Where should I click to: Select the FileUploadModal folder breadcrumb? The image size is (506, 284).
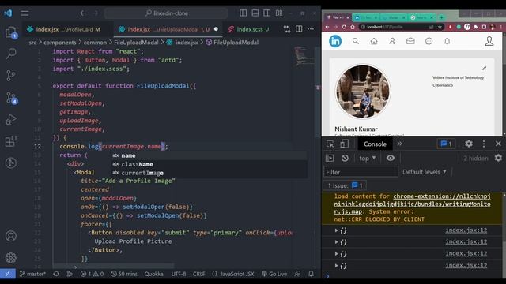click(136, 42)
